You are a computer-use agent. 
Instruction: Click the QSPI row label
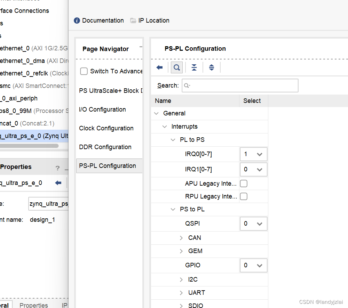pyautogui.click(x=192, y=224)
